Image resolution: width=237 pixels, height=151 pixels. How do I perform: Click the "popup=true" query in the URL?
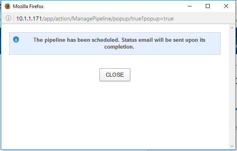click(158, 18)
